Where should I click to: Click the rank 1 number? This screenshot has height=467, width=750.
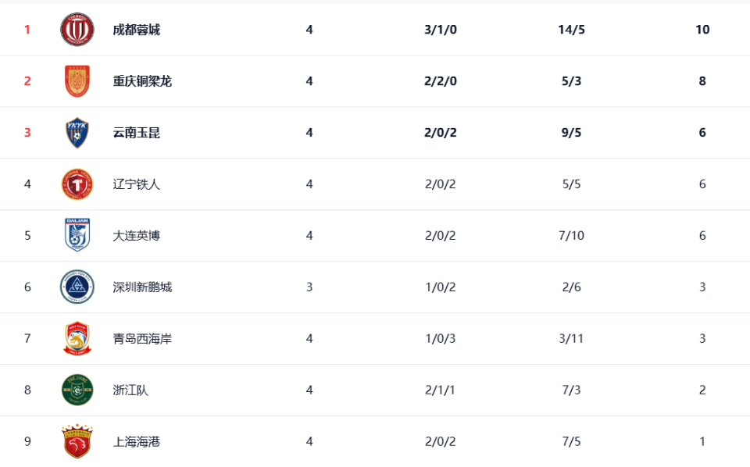click(x=27, y=30)
